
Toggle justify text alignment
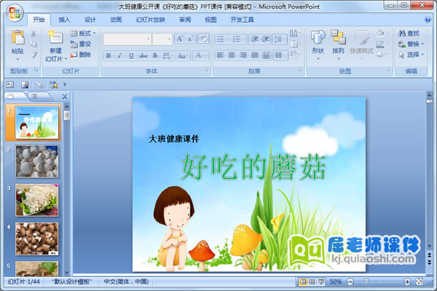pyautogui.click(x=254, y=55)
